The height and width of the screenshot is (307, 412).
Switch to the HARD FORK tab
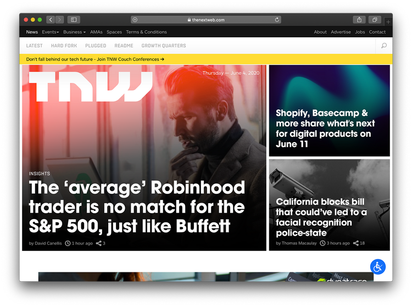pyautogui.click(x=64, y=46)
